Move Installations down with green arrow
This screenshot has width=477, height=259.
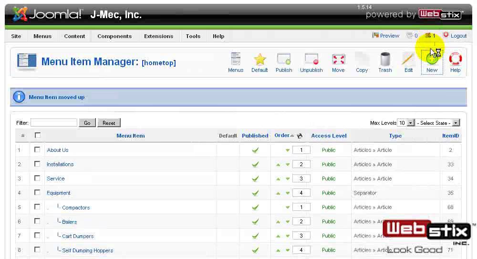pyautogui.click(x=288, y=165)
